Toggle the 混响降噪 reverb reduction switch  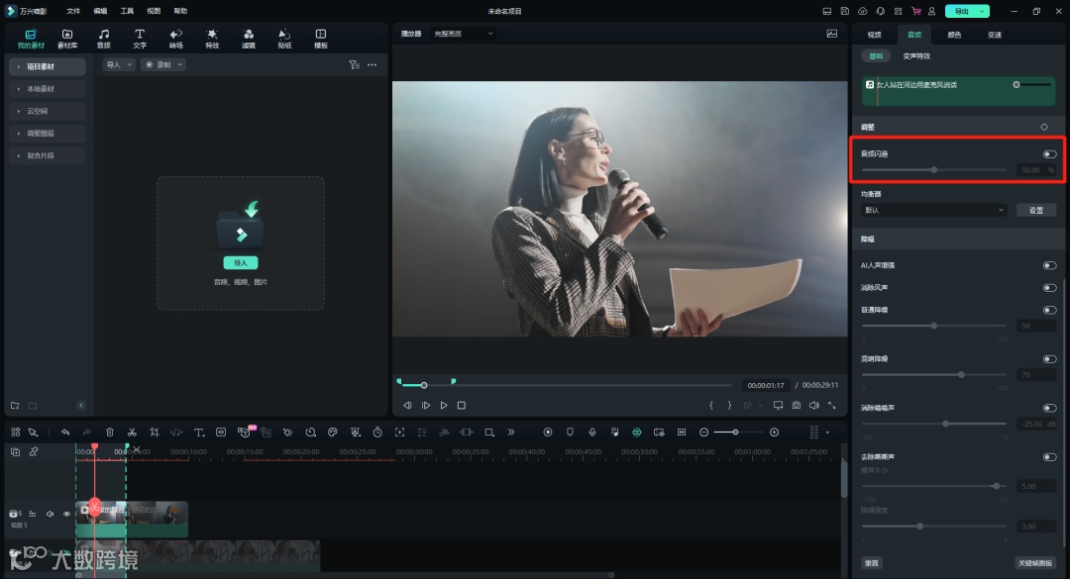[x=1049, y=358]
